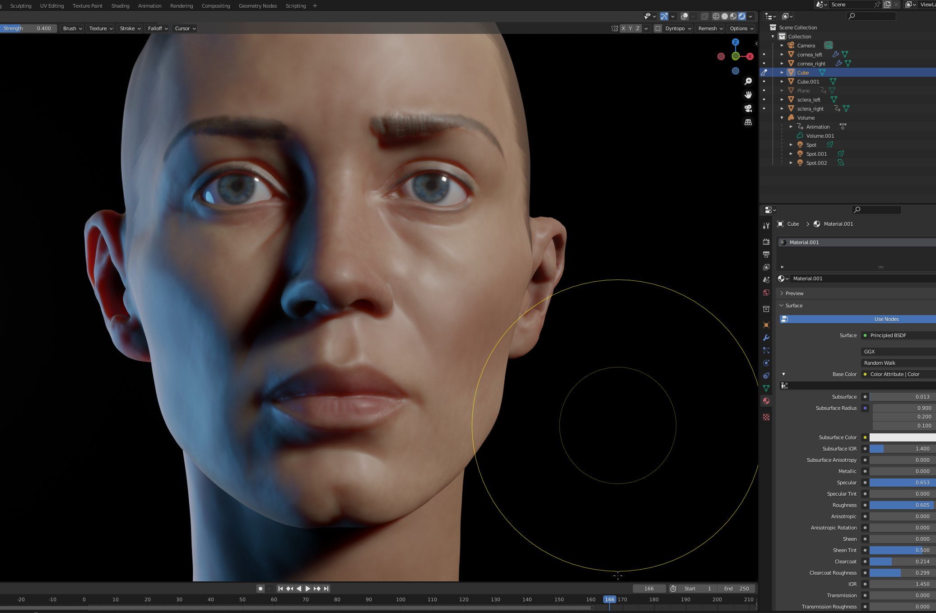Viewport: 936px width, 613px height.
Task: Open the Physics properties tab
Action: point(766,363)
